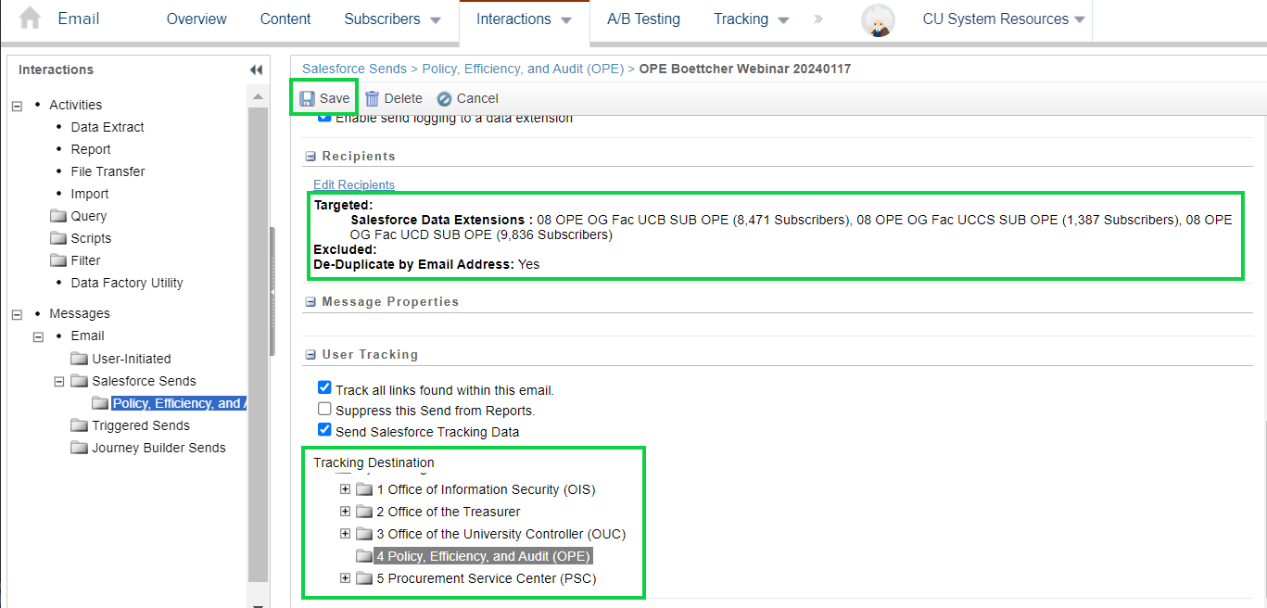Image resolution: width=1267 pixels, height=608 pixels.
Task: Expand 3 Office of the University Controller folder
Action: 346,534
